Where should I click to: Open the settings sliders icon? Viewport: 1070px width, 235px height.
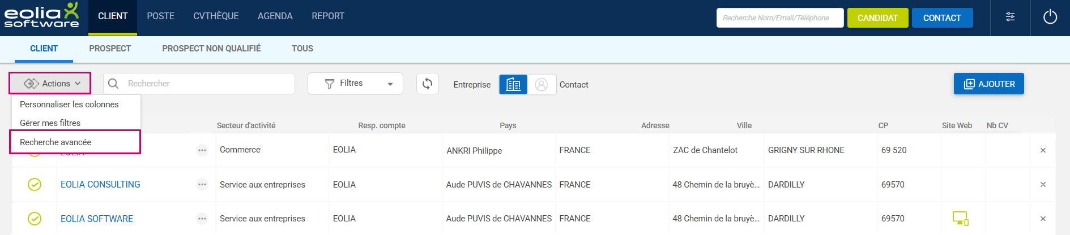click(1010, 18)
